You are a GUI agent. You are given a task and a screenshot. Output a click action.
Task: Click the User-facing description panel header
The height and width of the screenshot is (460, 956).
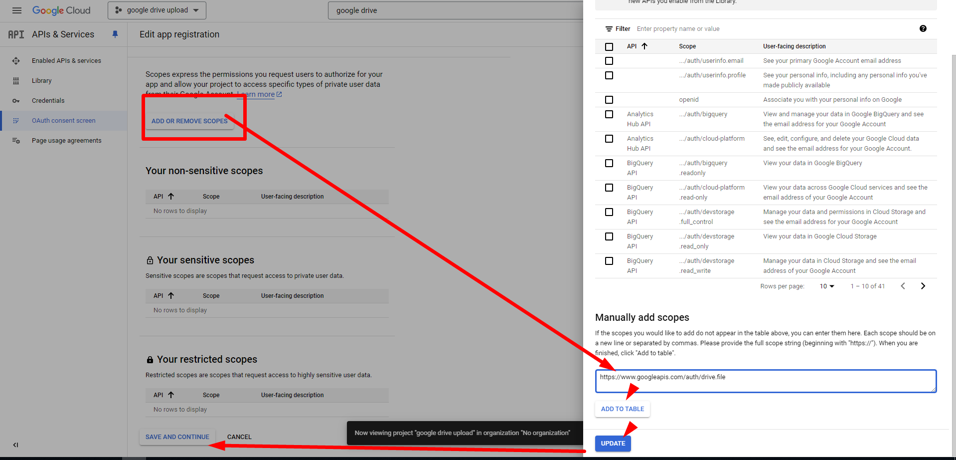pyautogui.click(x=795, y=46)
